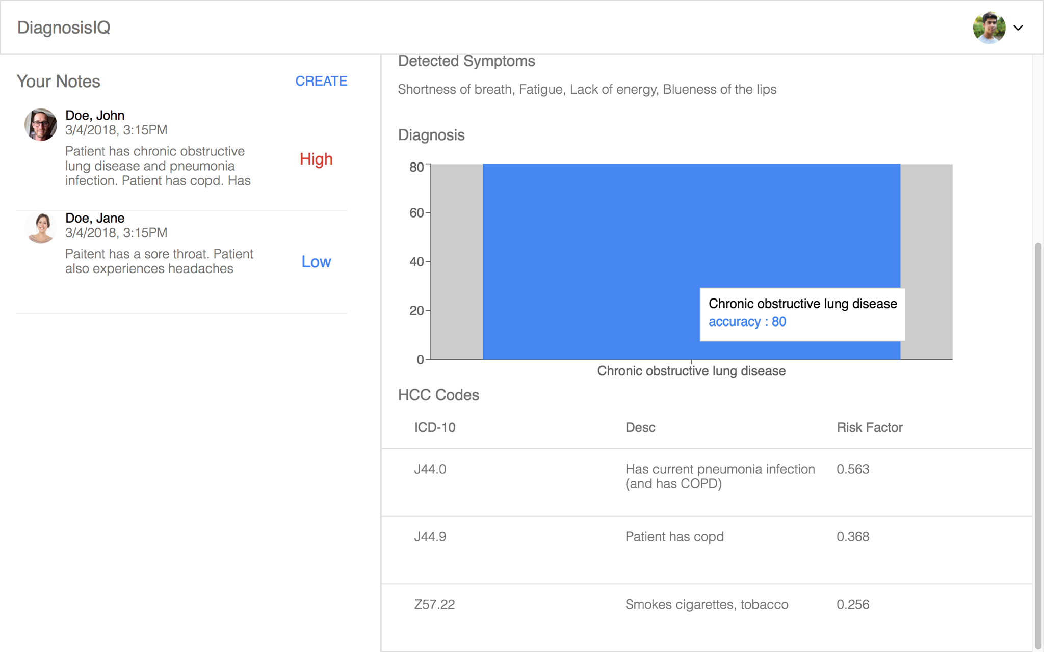This screenshot has width=1044, height=652.
Task: Expand the account dropdown chevron
Action: tap(1018, 28)
